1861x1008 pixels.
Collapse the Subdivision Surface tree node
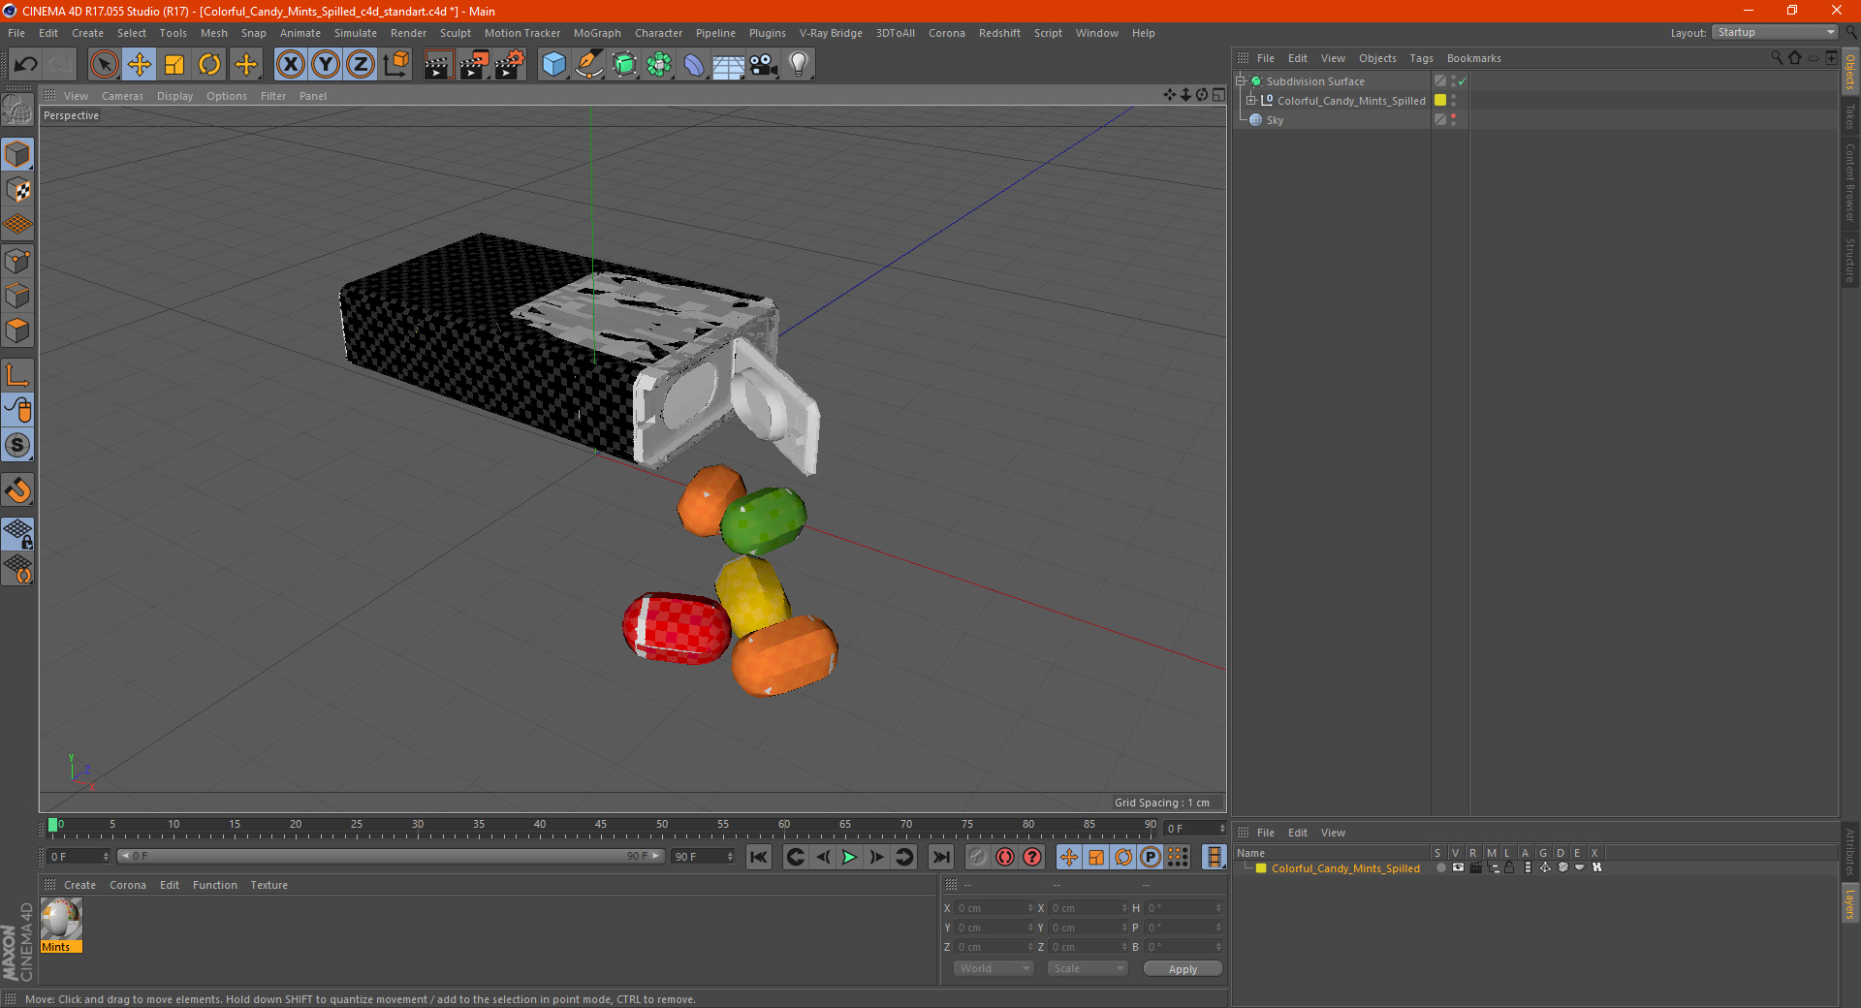pos(1240,81)
